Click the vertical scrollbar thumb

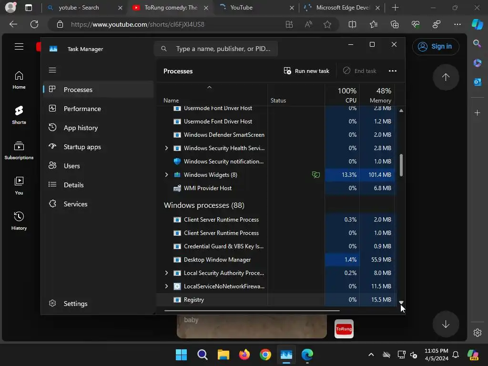coord(401,165)
